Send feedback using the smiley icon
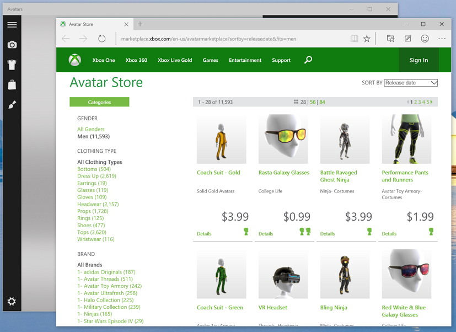The height and width of the screenshot is (332, 456). point(423,39)
